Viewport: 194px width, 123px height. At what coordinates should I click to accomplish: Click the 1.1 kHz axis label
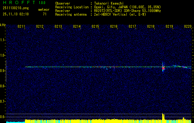click(x=2, y=40)
